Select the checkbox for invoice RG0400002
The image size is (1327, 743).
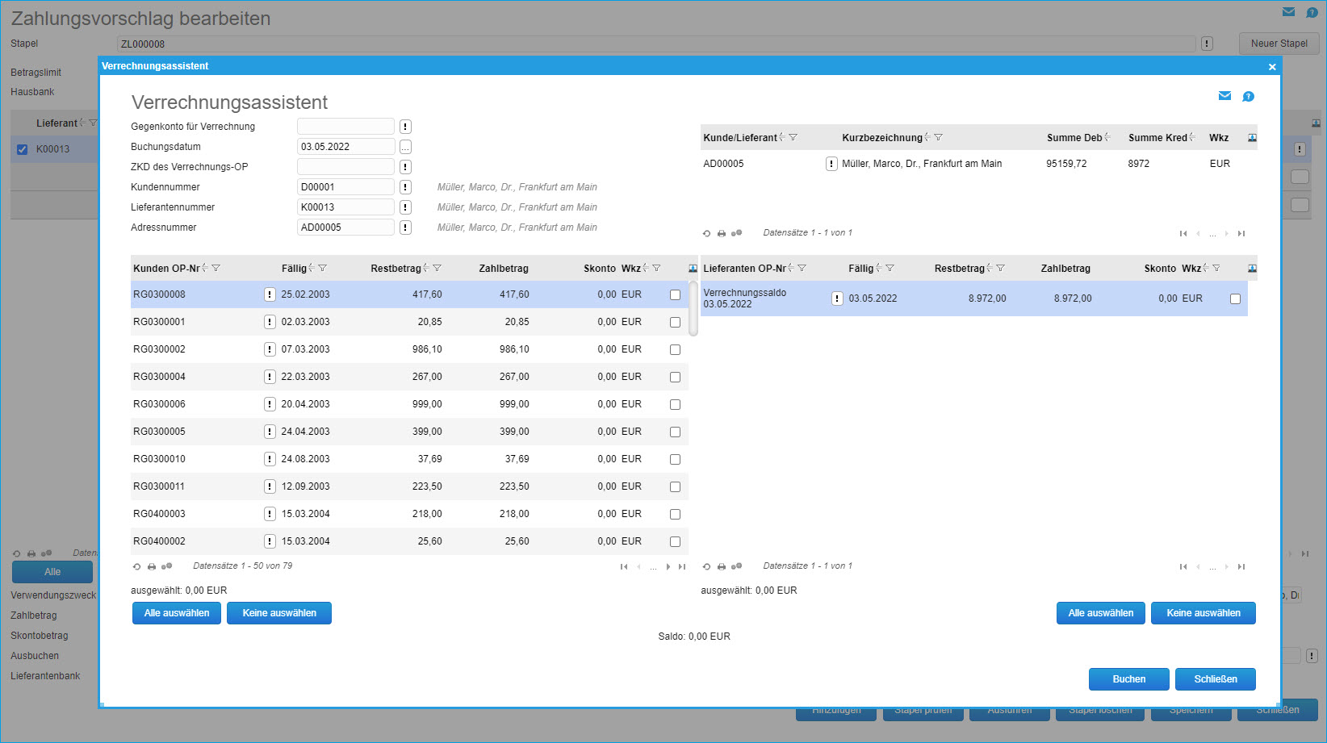[x=675, y=541]
